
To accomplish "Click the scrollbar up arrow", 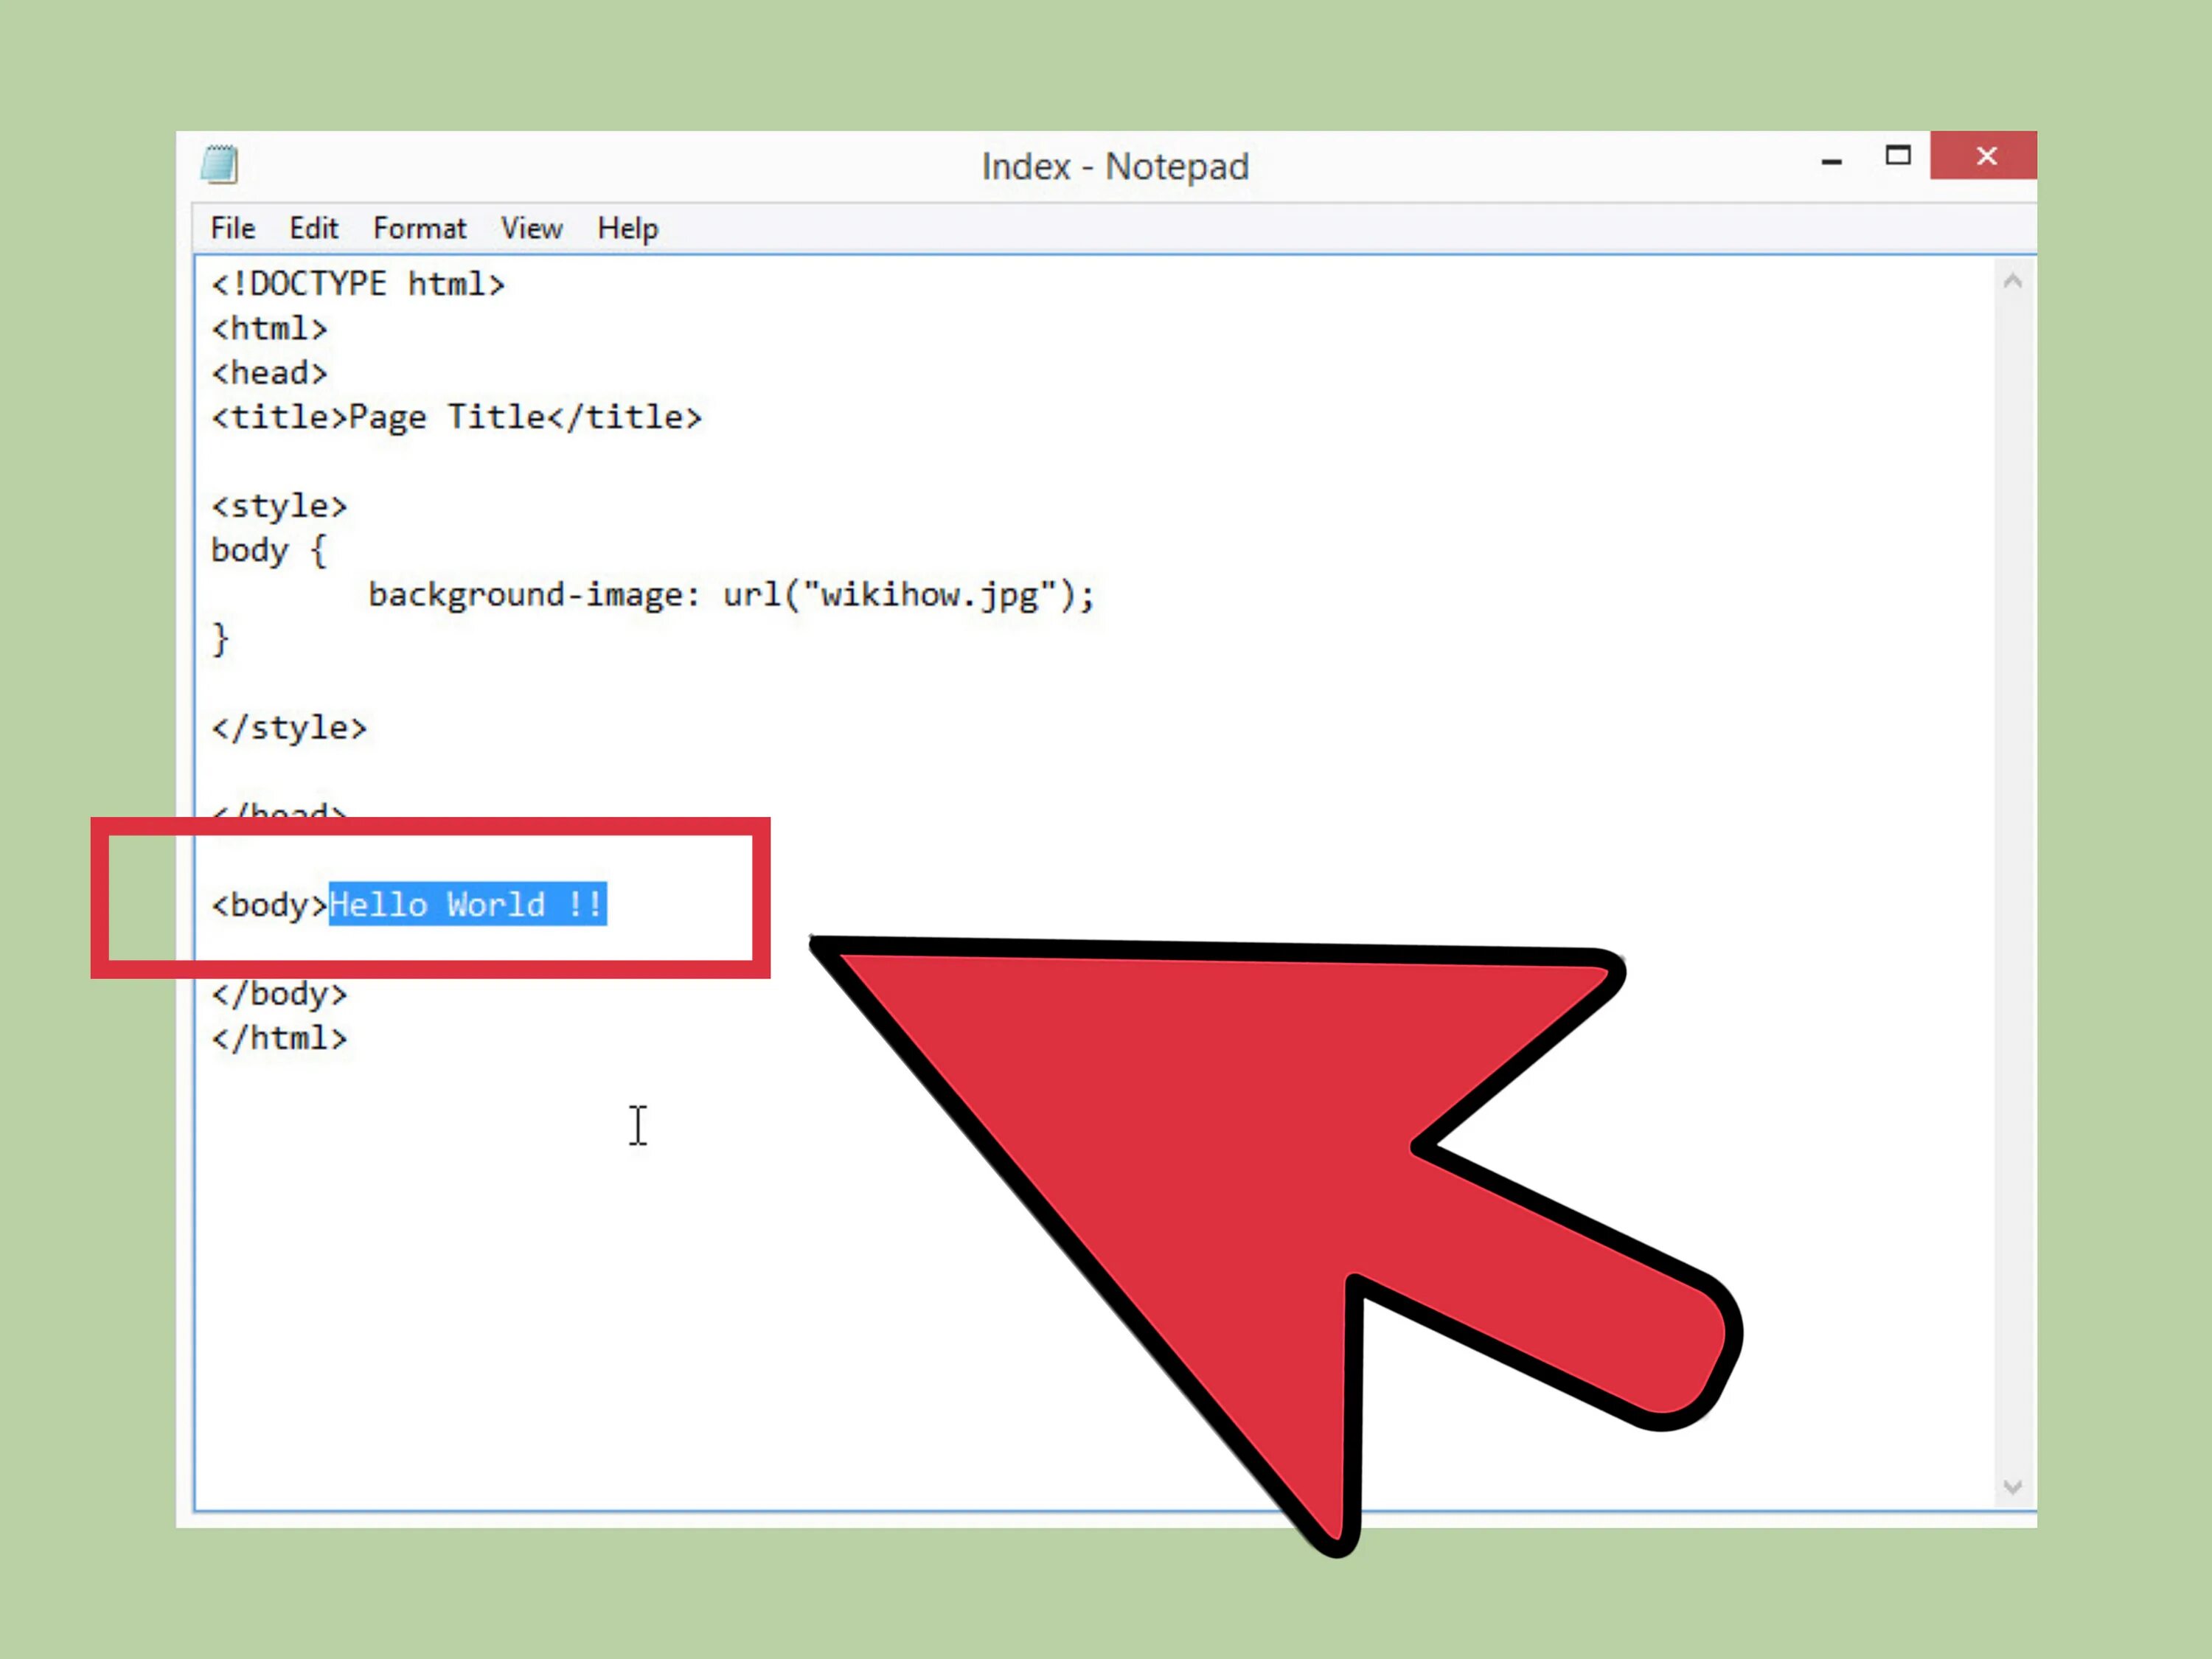I will click(x=2012, y=282).
